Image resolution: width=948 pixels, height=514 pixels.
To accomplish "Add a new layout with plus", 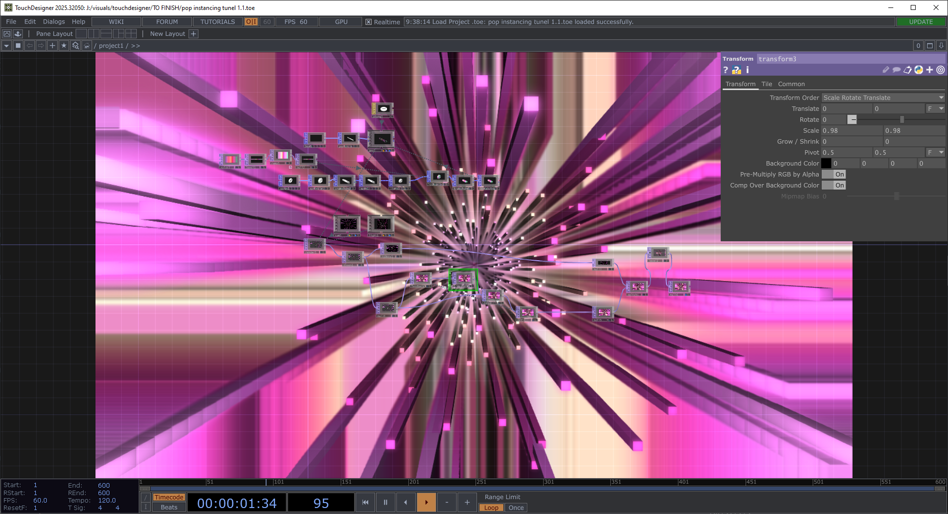I will 193,34.
